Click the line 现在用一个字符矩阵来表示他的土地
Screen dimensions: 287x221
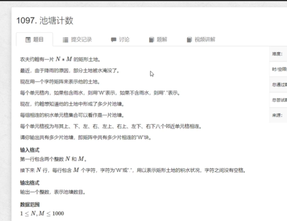(x=60, y=82)
